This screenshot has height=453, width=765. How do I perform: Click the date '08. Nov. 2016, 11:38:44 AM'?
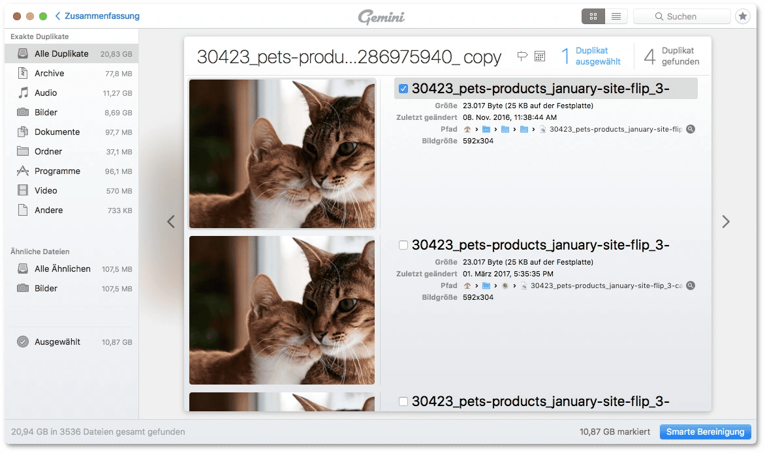(510, 117)
